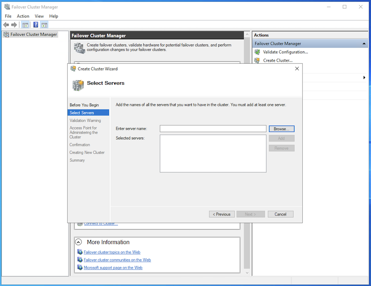
Task: Minimize the Failover Cluster Manager window
Action: (329, 7)
